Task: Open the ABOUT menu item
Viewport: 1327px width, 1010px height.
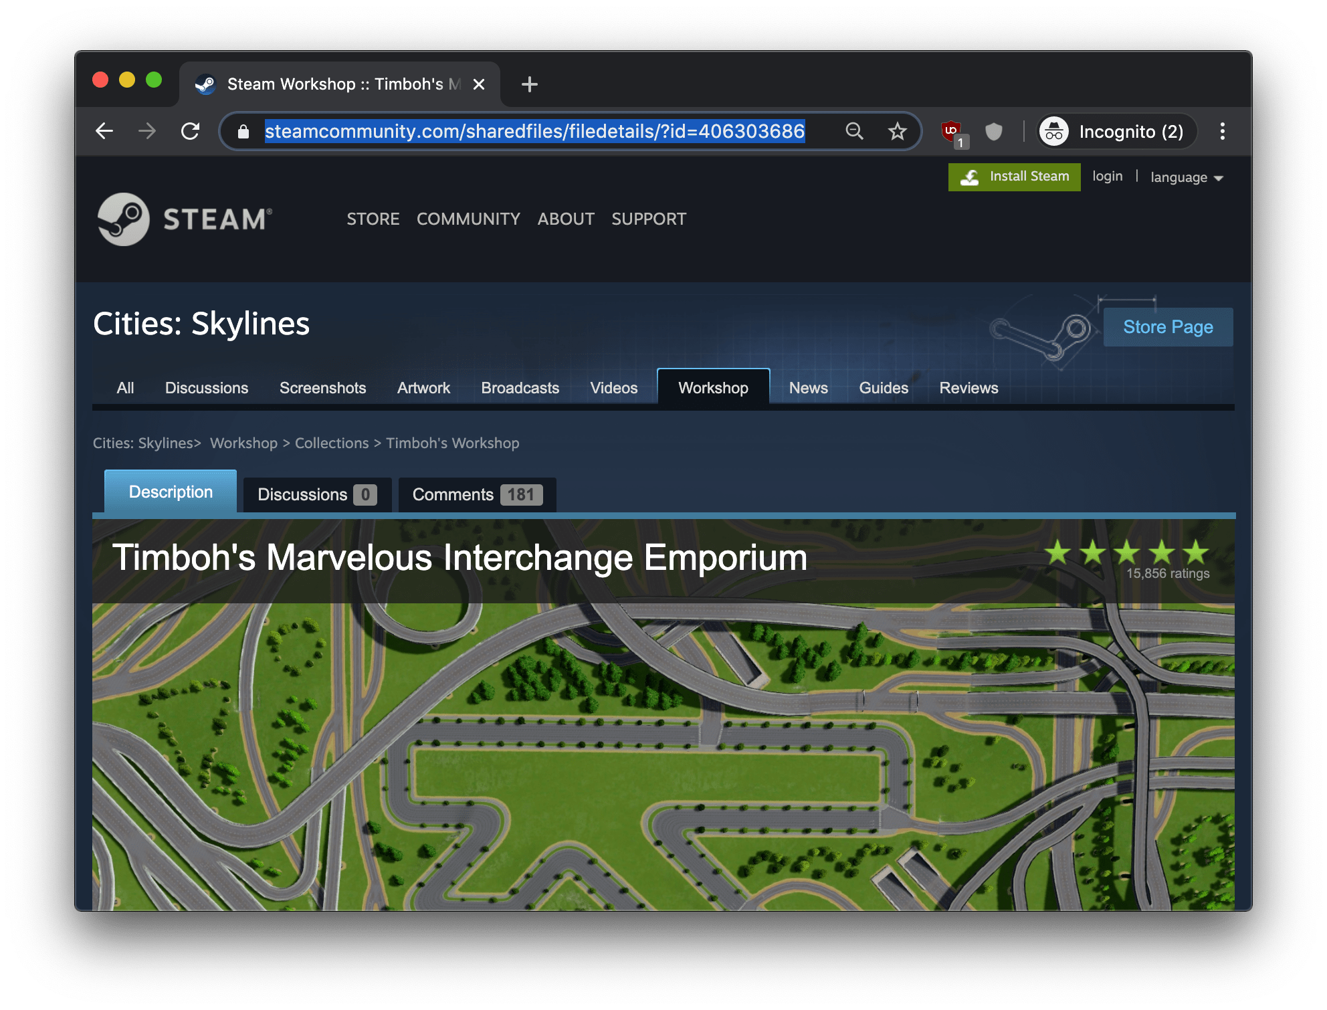Action: coord(566,219)
